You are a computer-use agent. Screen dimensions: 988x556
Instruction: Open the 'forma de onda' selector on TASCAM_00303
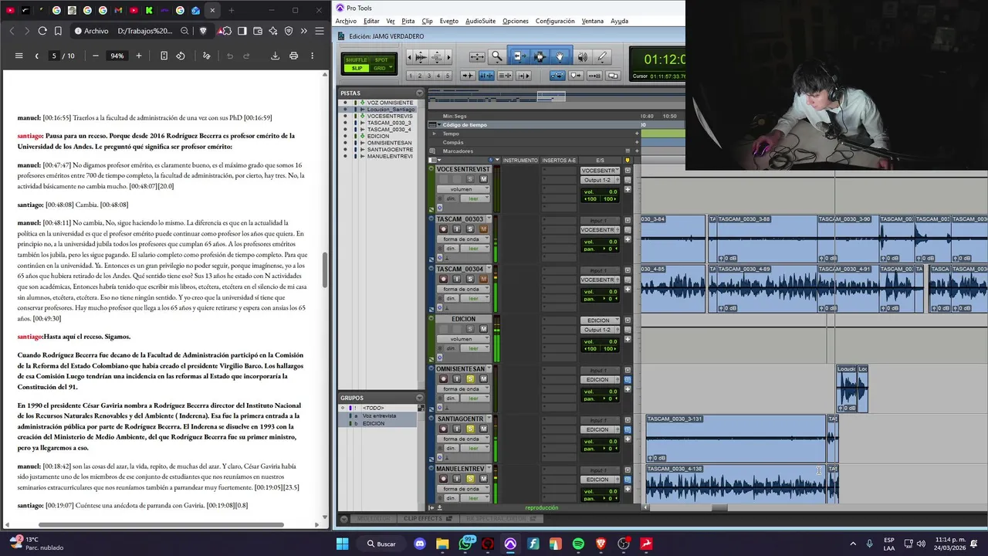[x=462, y=239]
